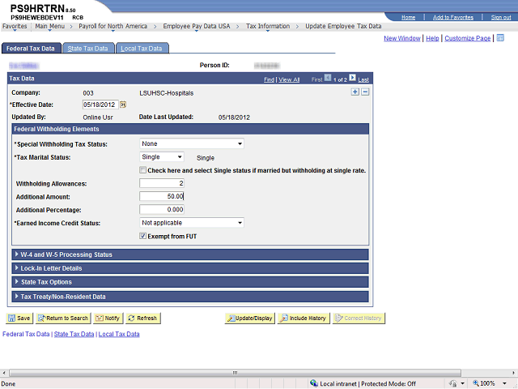Click the Save button
Image resolution: width=518 pixels, height=389 pixels.
(x=19, y=318)
